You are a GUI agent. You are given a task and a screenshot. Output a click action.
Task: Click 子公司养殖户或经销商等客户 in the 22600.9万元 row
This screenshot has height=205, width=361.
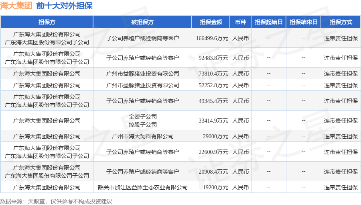point(142,152)
